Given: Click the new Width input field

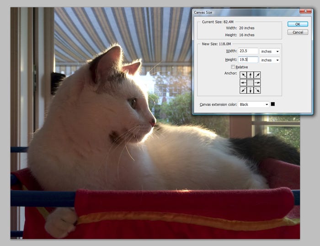Looking at the screenshot, I should click(x=248, y=51).
